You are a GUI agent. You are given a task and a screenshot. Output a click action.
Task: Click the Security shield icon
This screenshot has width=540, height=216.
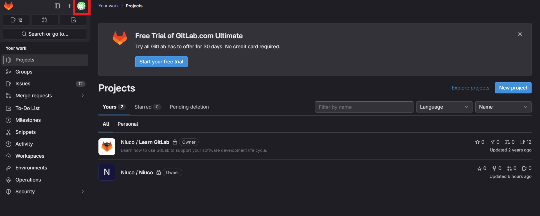click(x=8, y=192)
